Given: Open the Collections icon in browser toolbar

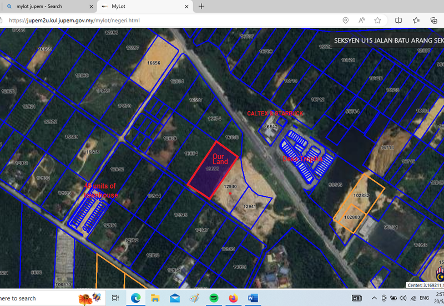Looking at the screenshot, I should (433, 20).
